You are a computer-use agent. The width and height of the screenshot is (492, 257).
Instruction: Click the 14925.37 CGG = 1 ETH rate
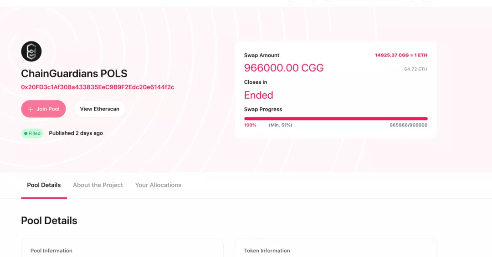401,55
